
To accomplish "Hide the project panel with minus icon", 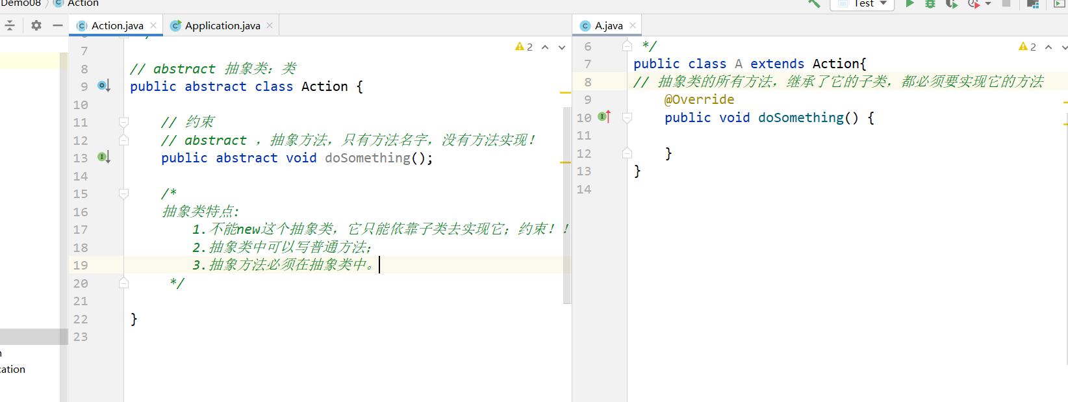I will coord(58,25).
